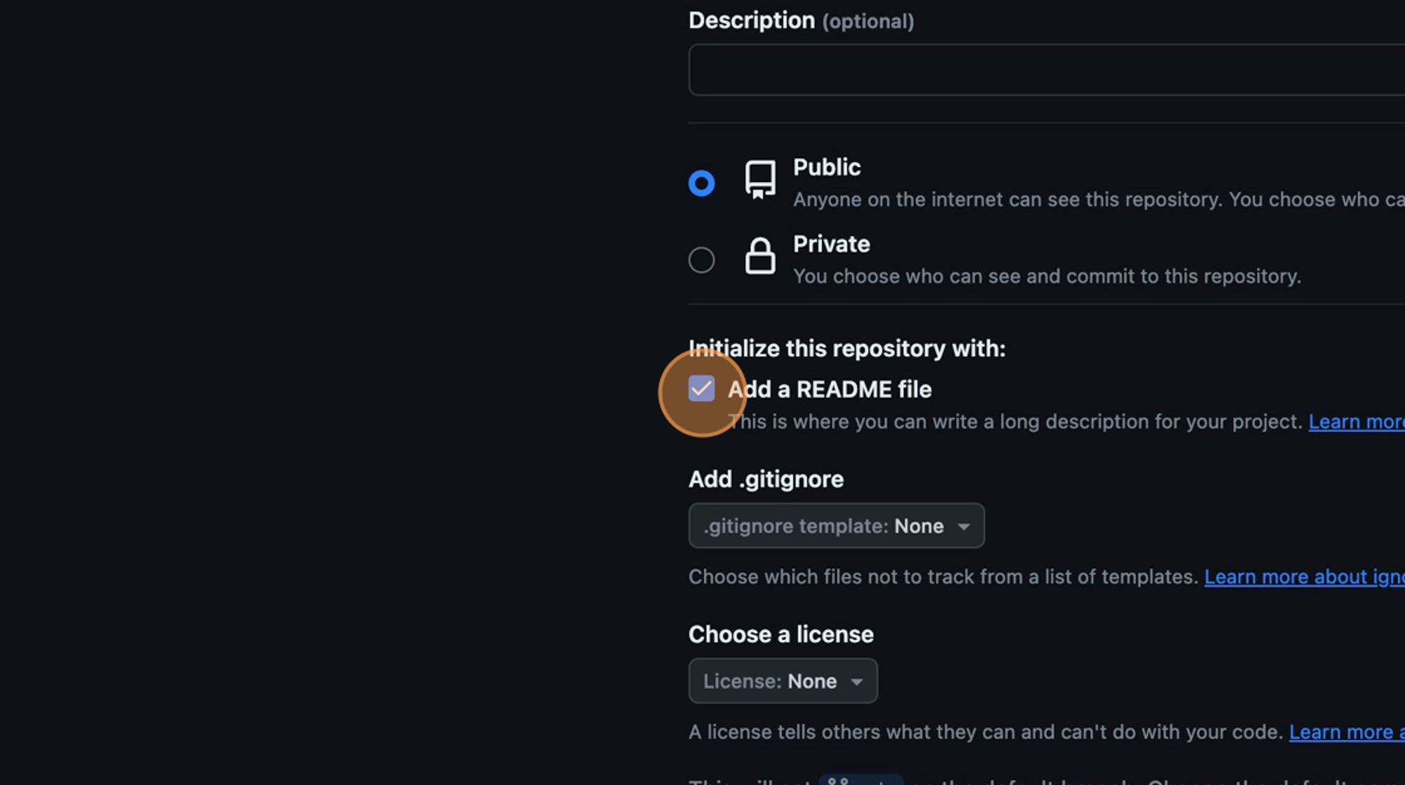This screenshot has height=785, width=1405.
Task: Click the Private lock icon
Action: [x=760, y=256]
